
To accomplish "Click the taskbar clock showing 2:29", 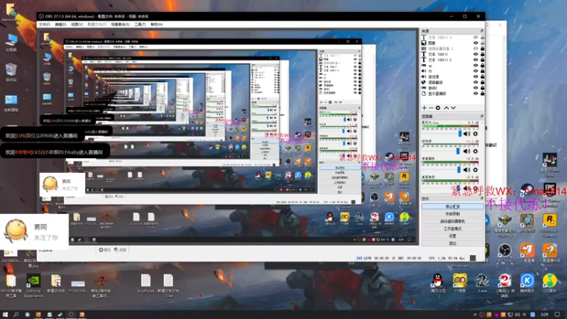I will coord(544,315).
